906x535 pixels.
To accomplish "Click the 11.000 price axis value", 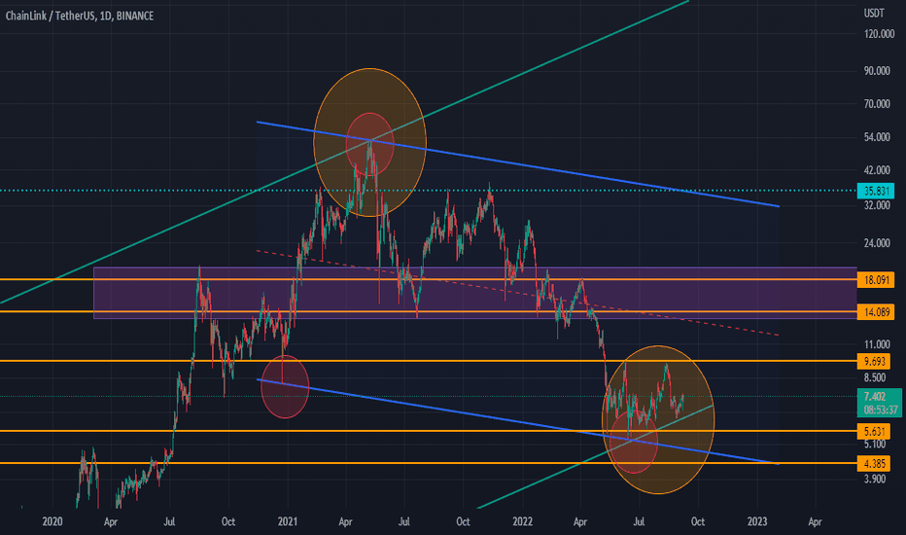I will [x=877, y=344].
